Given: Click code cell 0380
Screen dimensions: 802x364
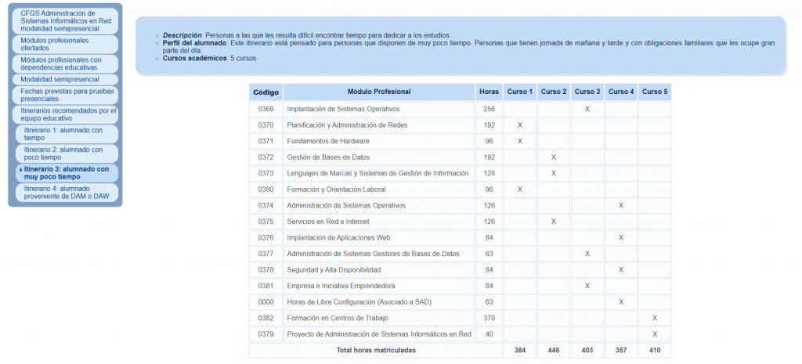Looking at the screenshot, I should click(x=266, y=189).
